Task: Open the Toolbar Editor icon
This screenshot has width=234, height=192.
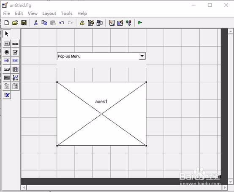Action: (112, 23)
